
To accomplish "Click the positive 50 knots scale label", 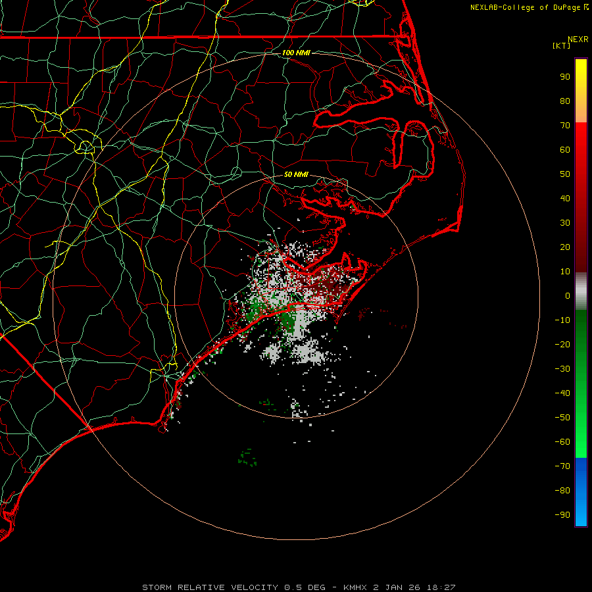I will (x=565, y=174).
